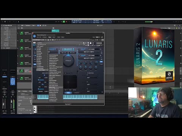Open the first FX Motion Empty dropdown
The image size is (182, 136).
tap(93, 77)
